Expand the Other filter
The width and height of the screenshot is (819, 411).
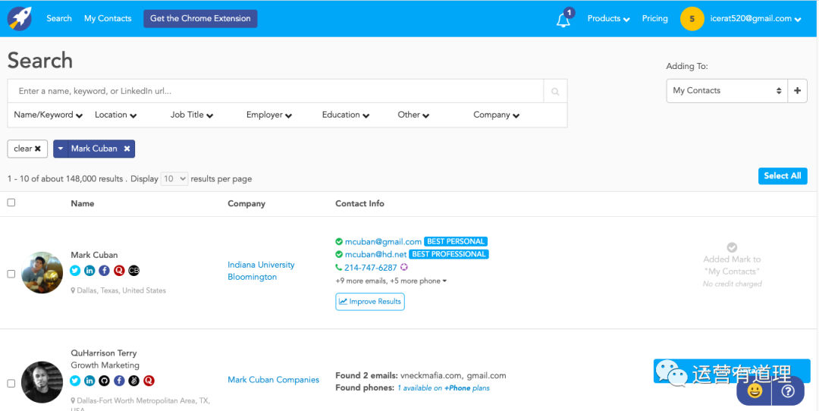point(413,115)
